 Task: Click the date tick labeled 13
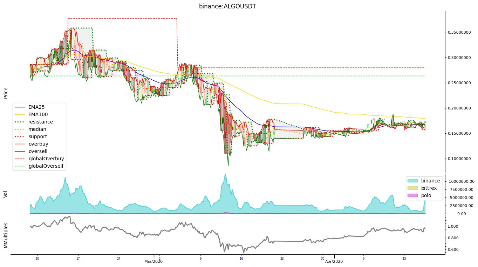404,259
